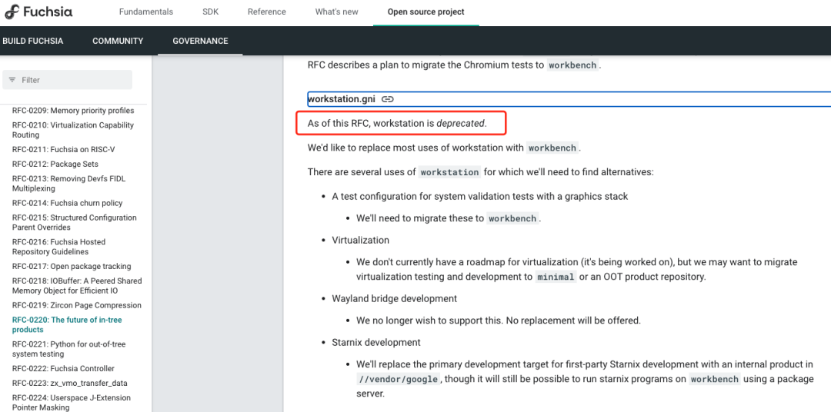The width and height of the screenshot is (831, 412).
Task: Open the What's new tab
Action: click(336, 12)
